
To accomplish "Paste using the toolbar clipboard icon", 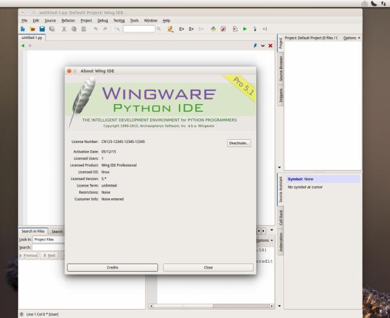I will click(x=84, y=29).
